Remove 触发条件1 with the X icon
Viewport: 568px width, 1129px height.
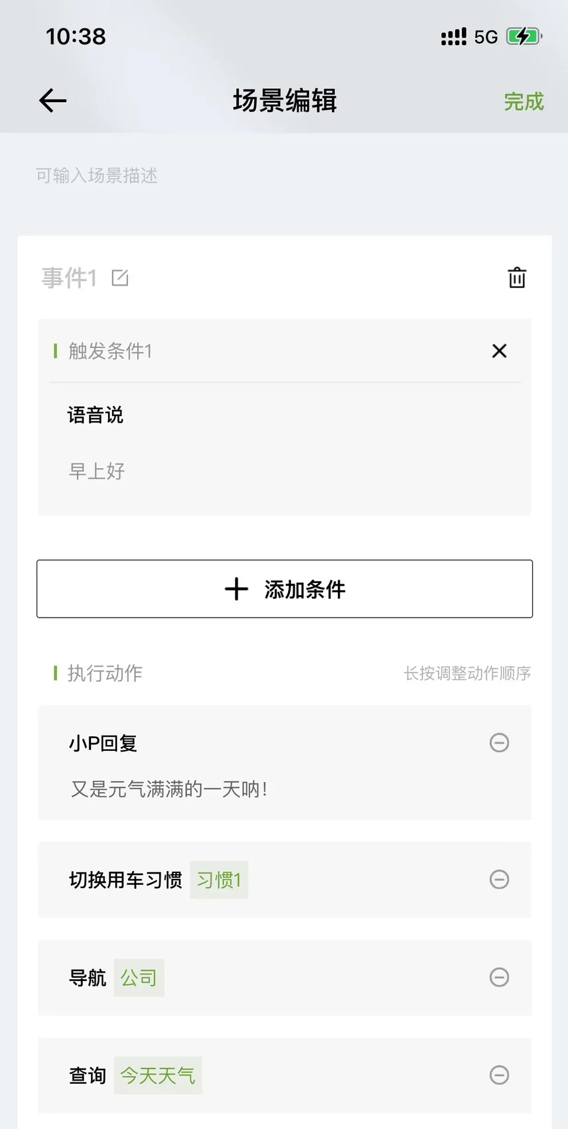click(x=499, y=351)
